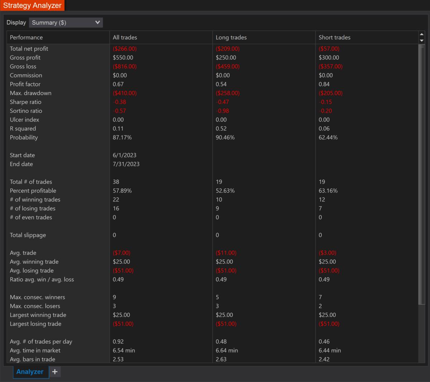This screenshot has height=382, width=430.
Task: Switch to the Analyzer tab
Action: coord(30,372)
